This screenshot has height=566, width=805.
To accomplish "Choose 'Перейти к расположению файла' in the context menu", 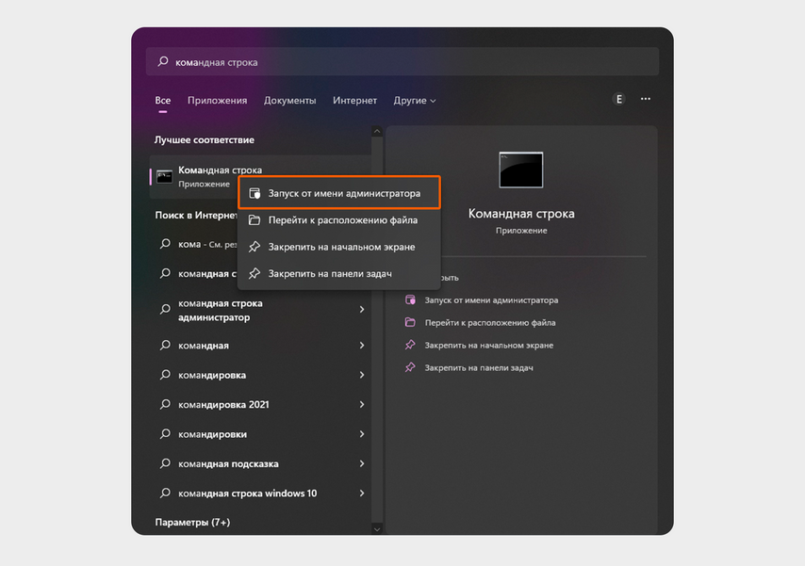I will 338,220.
